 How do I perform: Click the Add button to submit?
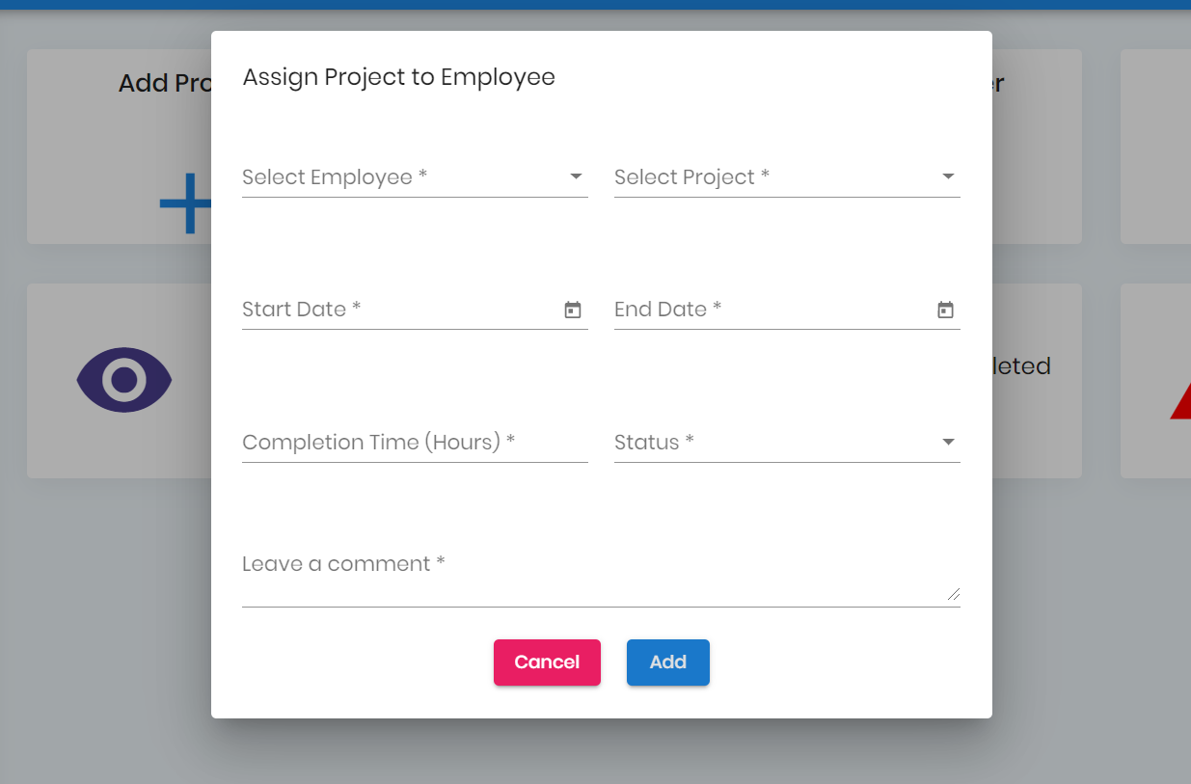coord(667,662)
